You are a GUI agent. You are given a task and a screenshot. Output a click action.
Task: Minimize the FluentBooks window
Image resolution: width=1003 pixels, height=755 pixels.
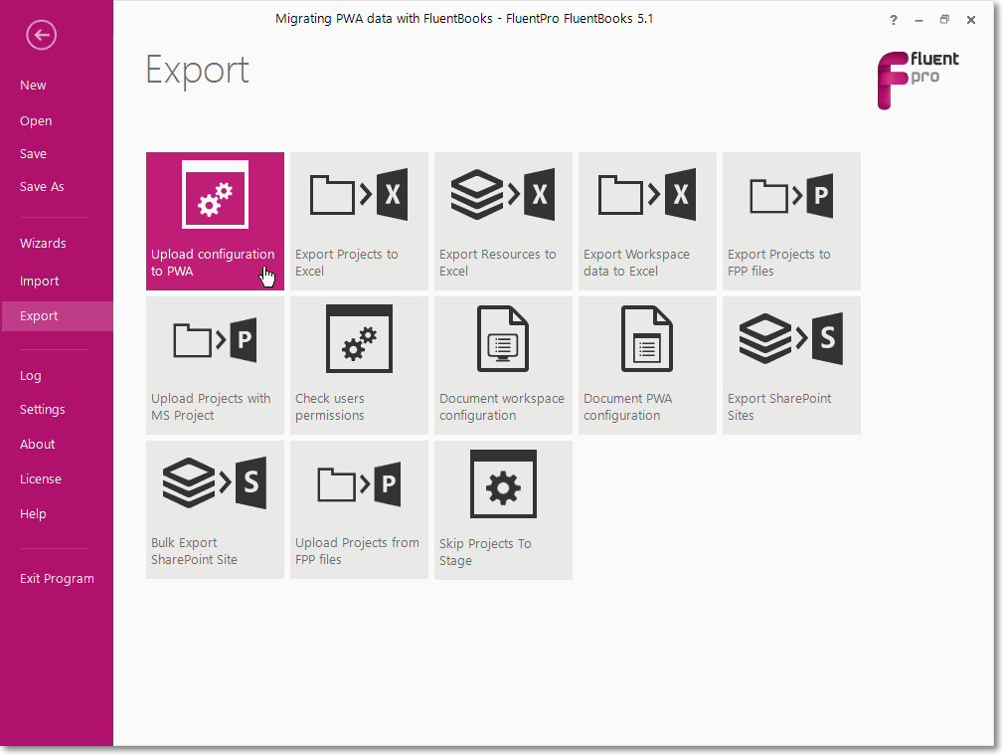pyautogui.click(x=919, y=21)
